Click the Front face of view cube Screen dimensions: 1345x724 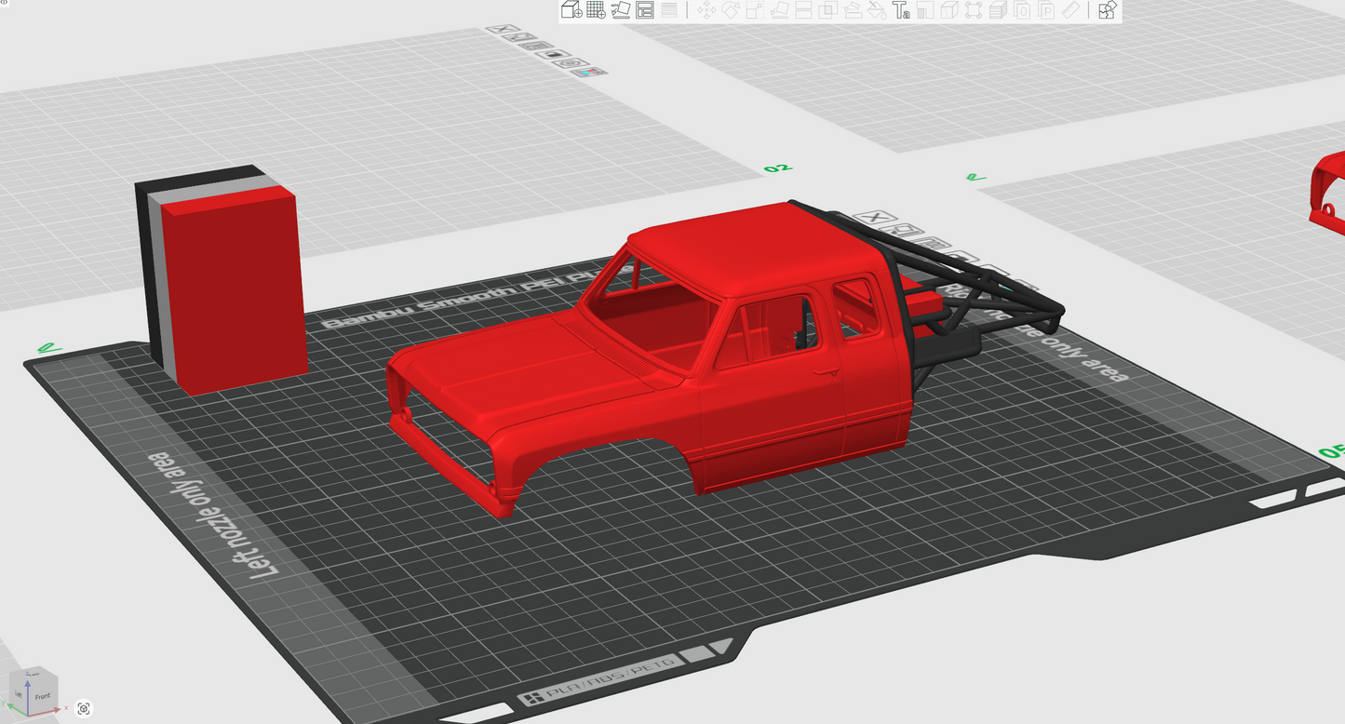point(43,695)
